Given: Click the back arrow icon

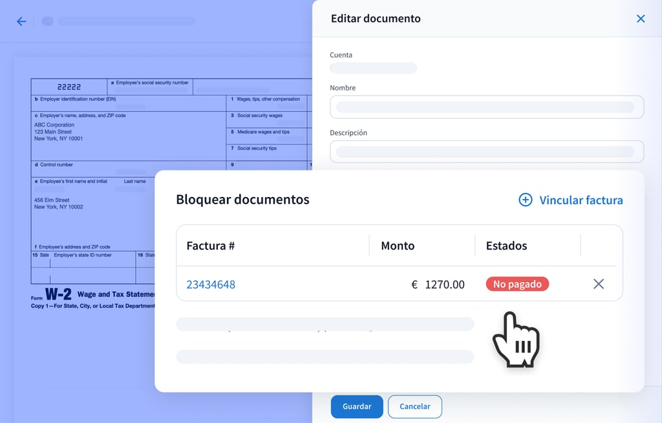Looking at the screenshot, I should (21, 21).
